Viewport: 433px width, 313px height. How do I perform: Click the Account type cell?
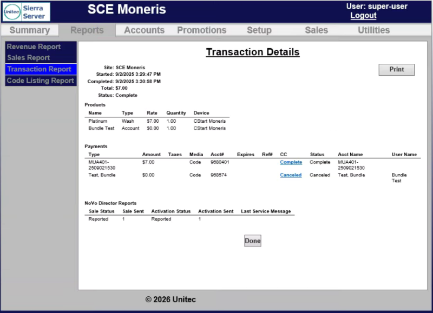coord(130,128)
